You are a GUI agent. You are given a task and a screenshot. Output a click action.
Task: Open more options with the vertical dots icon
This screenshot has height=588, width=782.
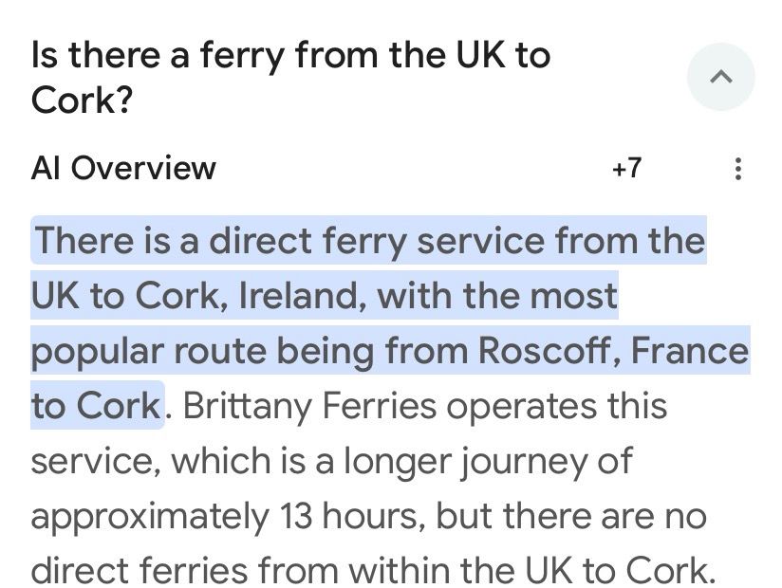point(738,168)
